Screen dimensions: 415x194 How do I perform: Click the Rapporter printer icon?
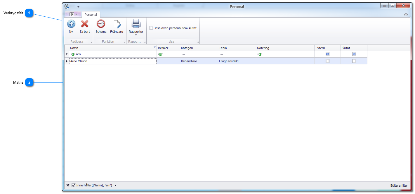point(136,23)
